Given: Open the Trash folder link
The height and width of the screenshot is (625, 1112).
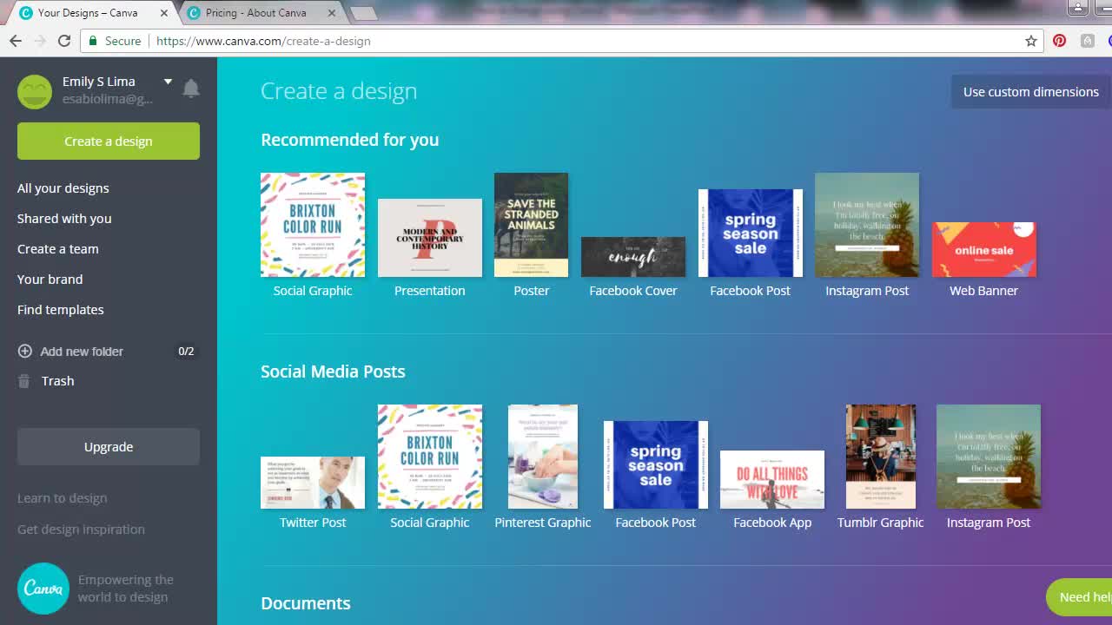Looking at the screenshot, I should point(58,381).
